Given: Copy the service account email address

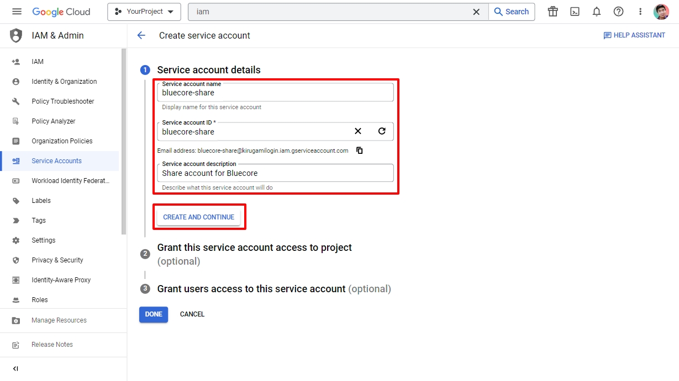Looking at the screenshot, I should point(360,151).
